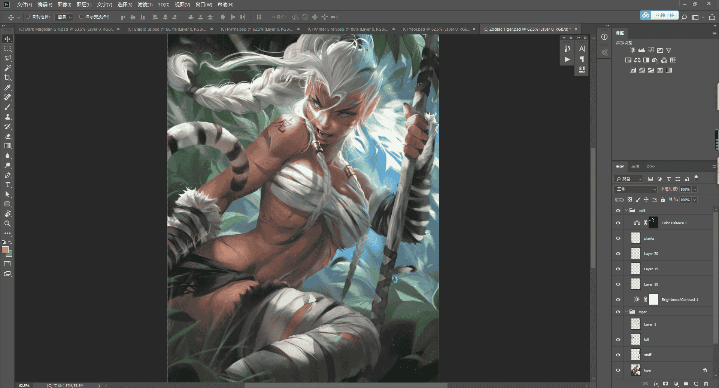Select the Clone Stamp tool
The height and width of the screenshot is (388, 719).
click(x=7, y=117)
